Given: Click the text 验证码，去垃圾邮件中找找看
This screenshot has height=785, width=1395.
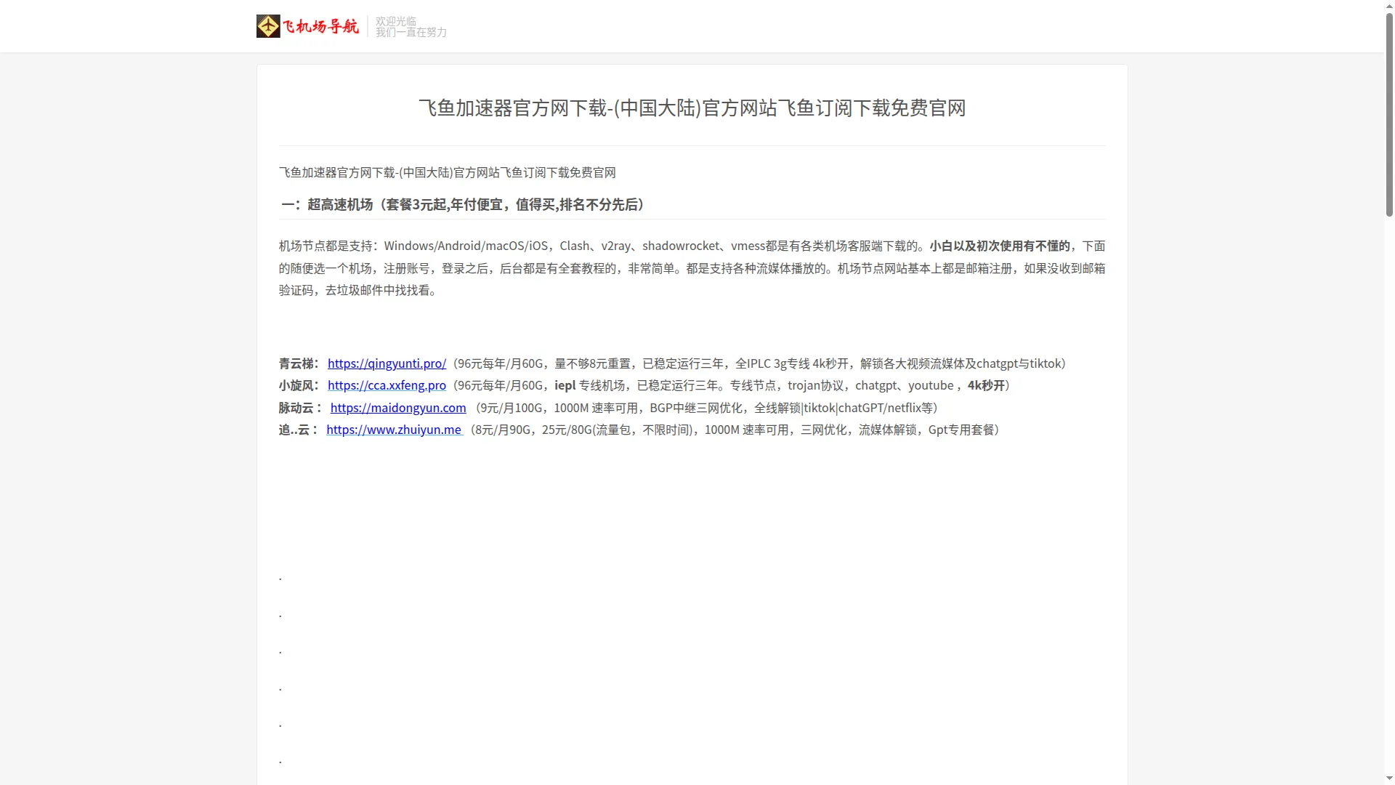Looking at the screenshot, I should pos(357,291).
